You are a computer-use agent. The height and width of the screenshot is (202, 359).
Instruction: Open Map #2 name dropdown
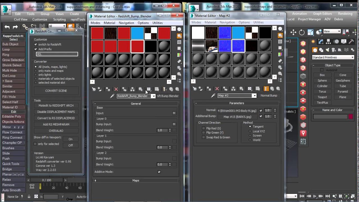pyautogui.click(x=254, y=96)
